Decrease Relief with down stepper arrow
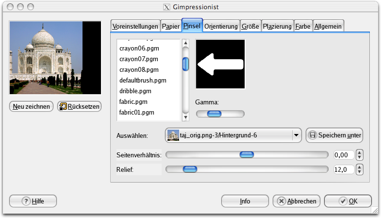 click(360, 172)
